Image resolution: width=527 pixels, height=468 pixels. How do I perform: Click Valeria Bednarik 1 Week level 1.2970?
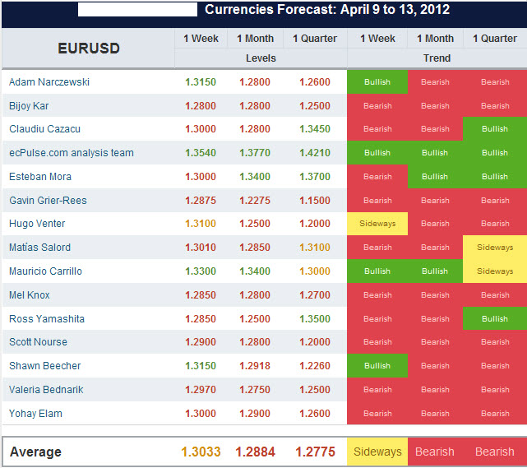201,390
